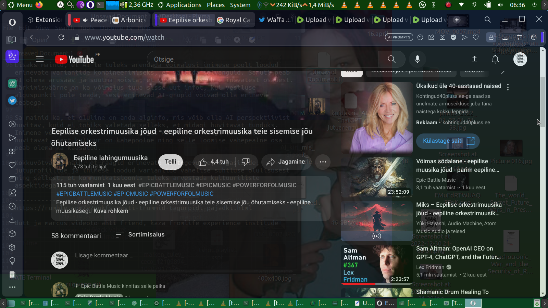Click the #EPICBATTLEMUSIC blue hashtag link

84,194
